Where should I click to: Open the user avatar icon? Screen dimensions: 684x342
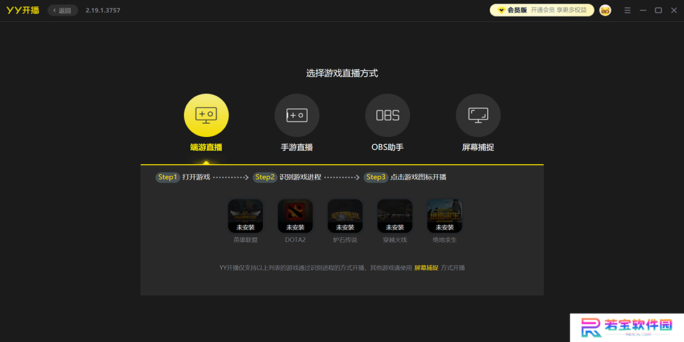(x=605, y=10)
